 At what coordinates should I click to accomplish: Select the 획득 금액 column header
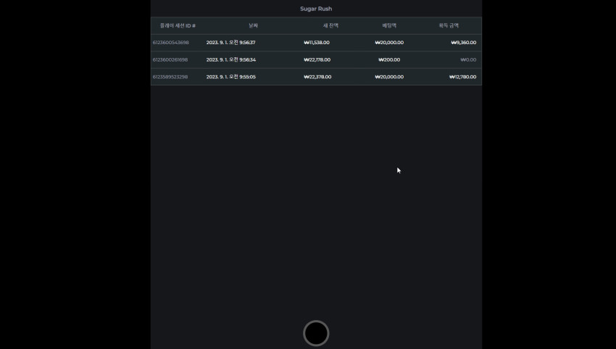click(449, 25)
